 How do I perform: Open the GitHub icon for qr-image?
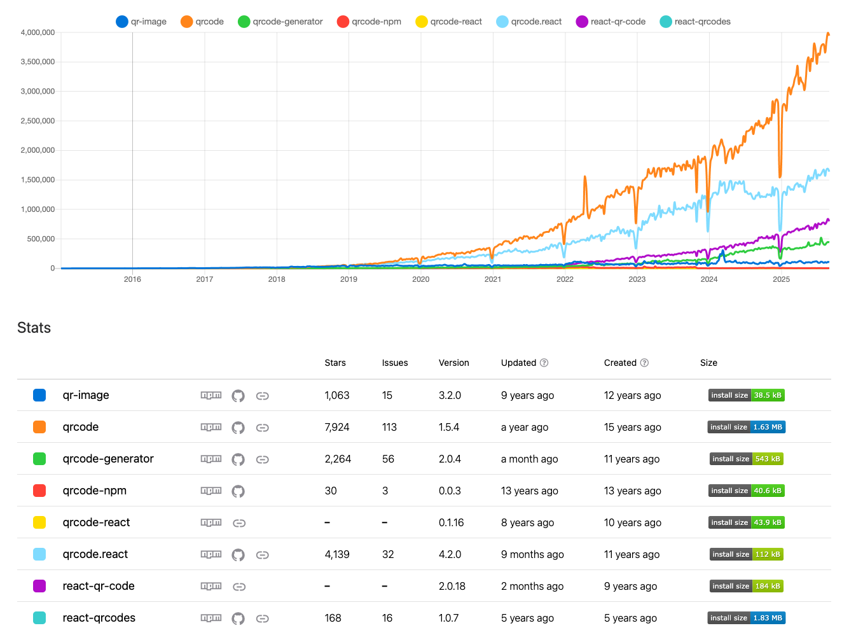[x=238, y=396]
